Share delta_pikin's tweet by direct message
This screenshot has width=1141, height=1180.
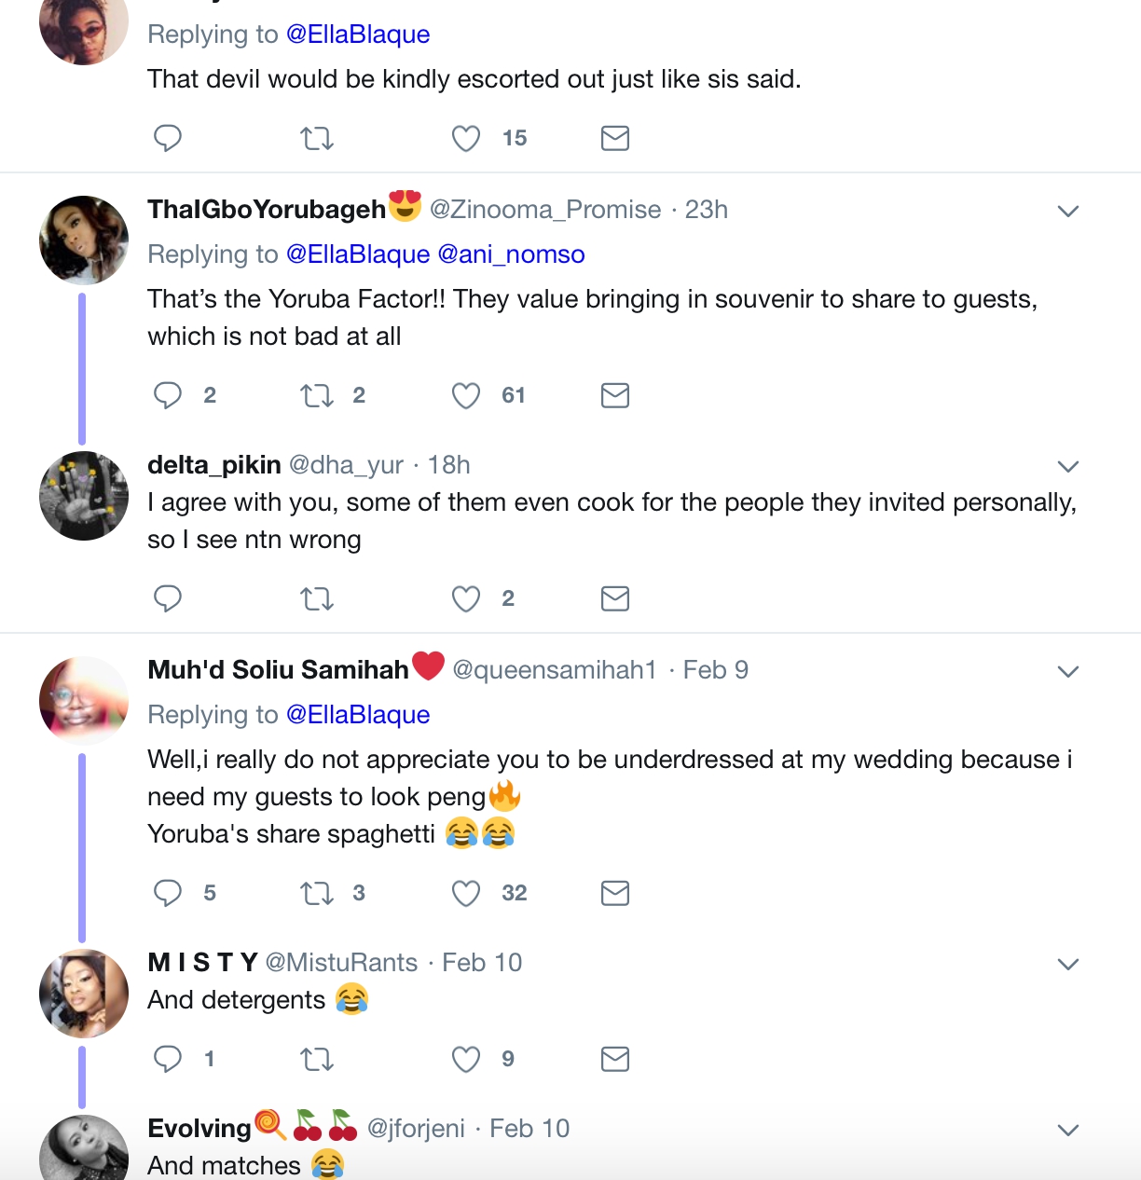(x=615, y=598)
